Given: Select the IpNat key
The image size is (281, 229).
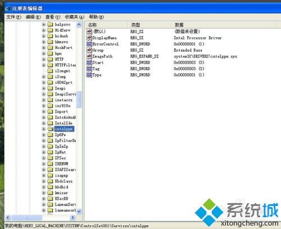Looking at the screenshot, I should click(60, 152).
